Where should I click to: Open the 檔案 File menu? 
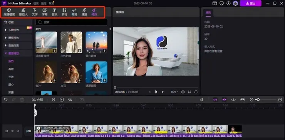[36, 3]
